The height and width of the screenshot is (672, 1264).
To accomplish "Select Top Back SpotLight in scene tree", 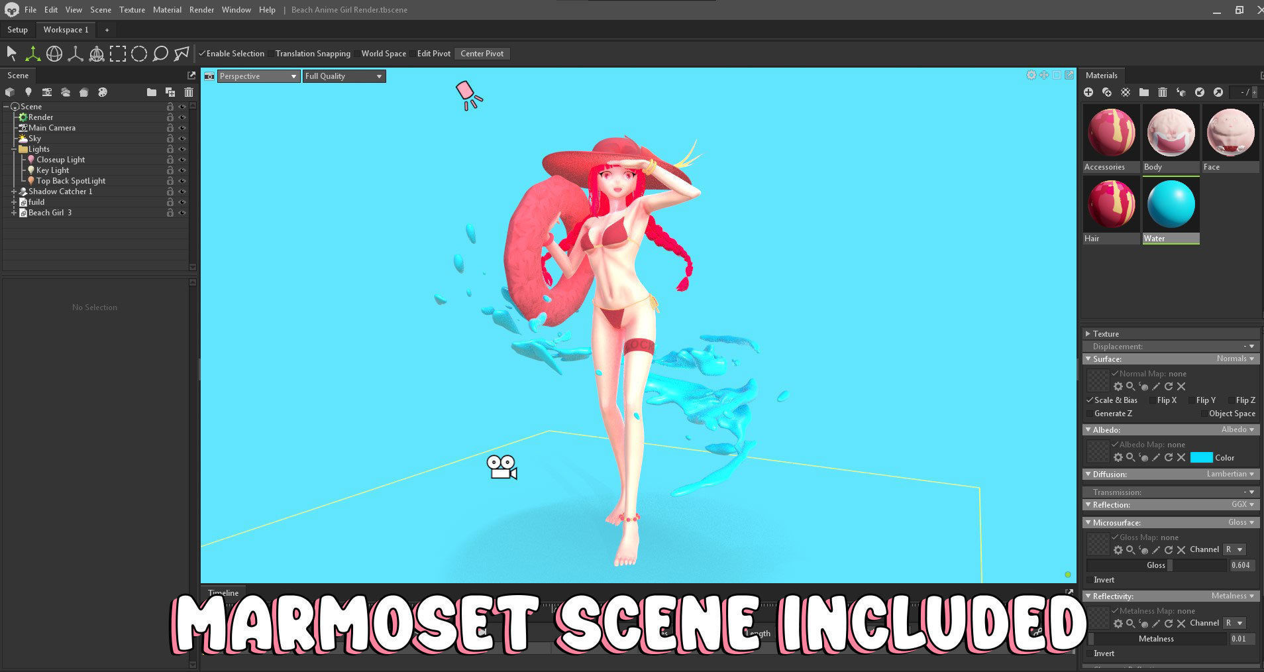I will click(71, 181).
